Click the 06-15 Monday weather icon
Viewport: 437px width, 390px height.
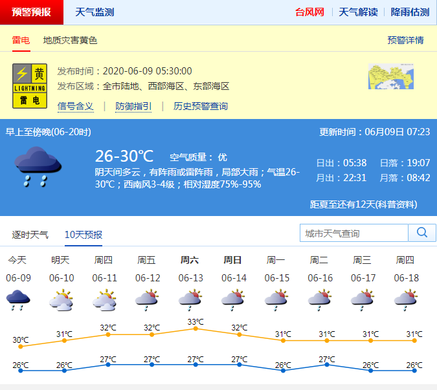pyautogui.click(x=276, y=300)
